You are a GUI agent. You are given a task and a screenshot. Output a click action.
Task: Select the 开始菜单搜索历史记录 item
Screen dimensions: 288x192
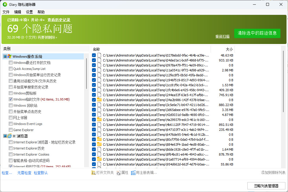[x=31, y=87]
